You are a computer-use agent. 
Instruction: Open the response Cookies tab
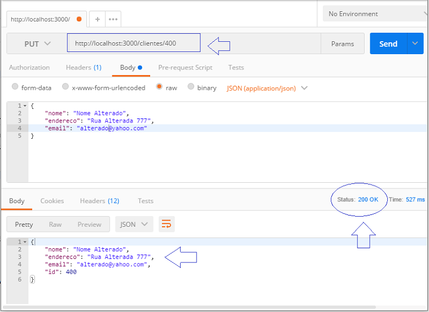(52, 201)
